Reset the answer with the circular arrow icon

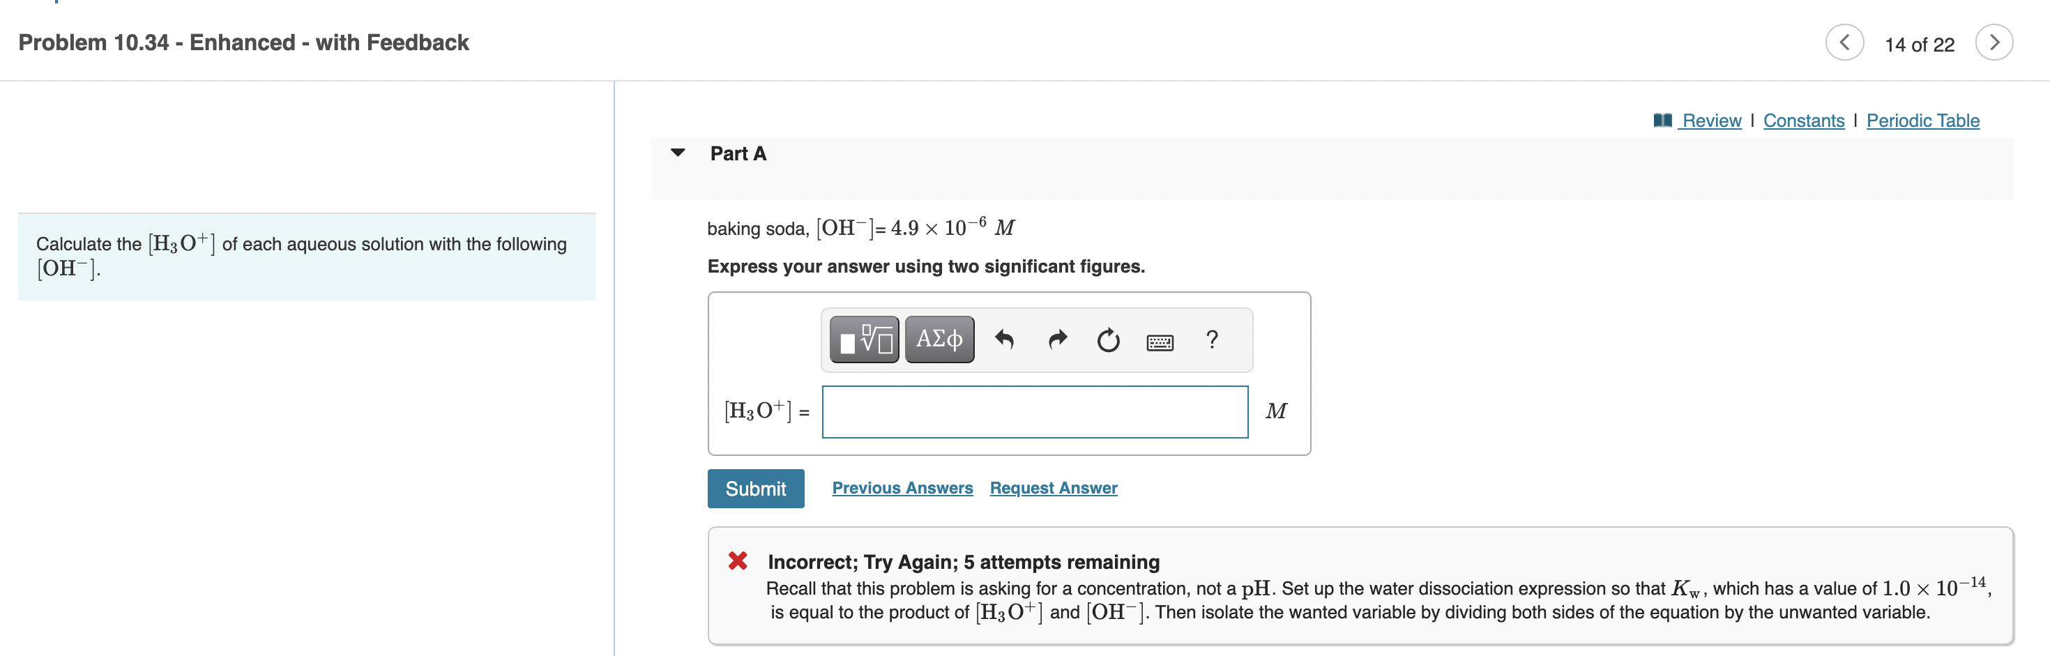pyautogui.click(x=1109, y=341)
